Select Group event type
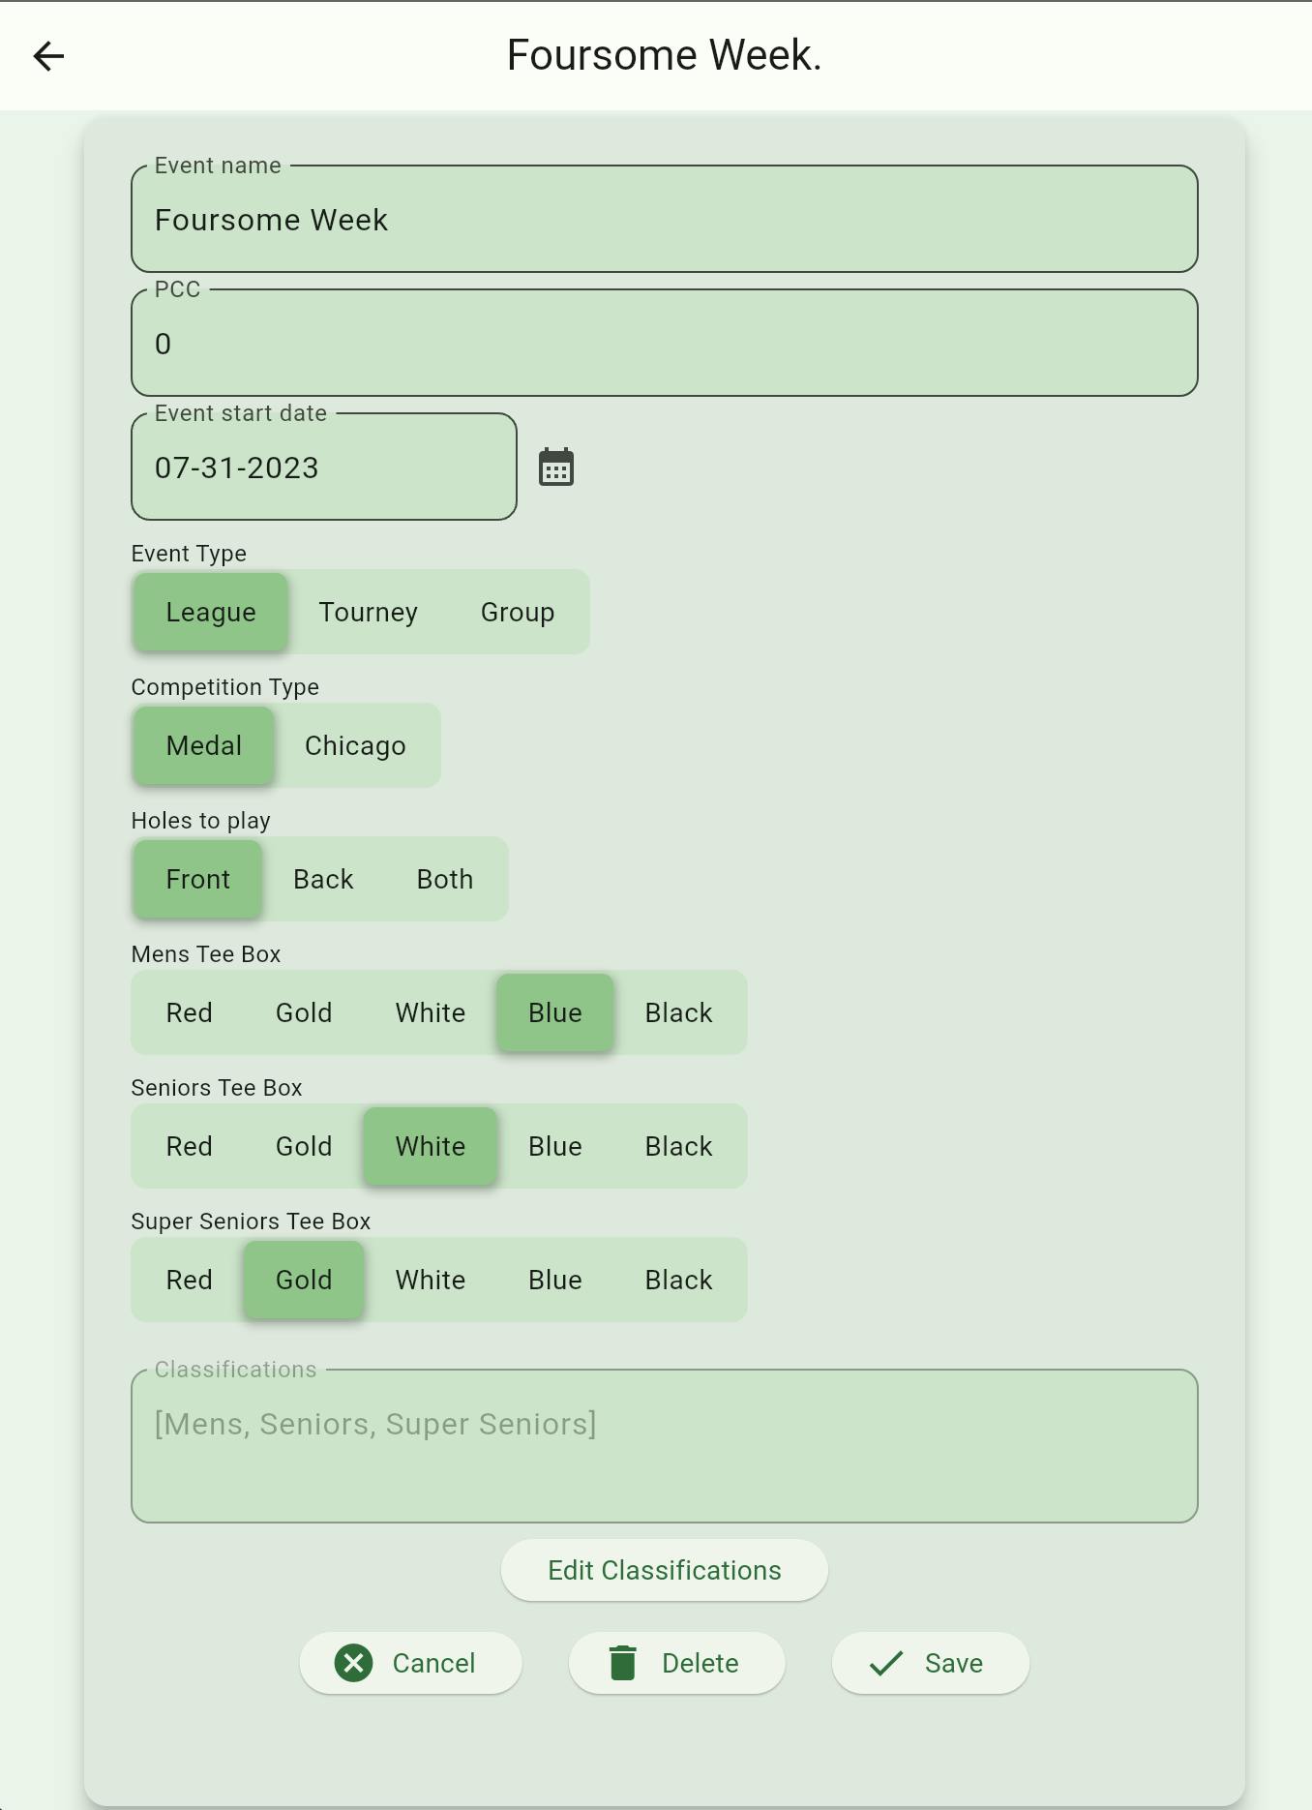This screenshot has width=1312, height=1810. coord(518,612)
